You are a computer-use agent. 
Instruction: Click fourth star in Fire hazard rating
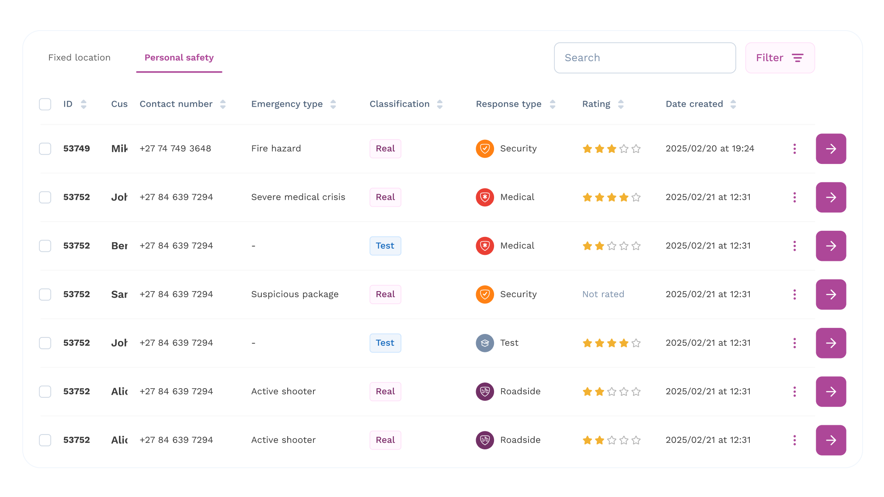pyautogui.click(x=624, y=149)
